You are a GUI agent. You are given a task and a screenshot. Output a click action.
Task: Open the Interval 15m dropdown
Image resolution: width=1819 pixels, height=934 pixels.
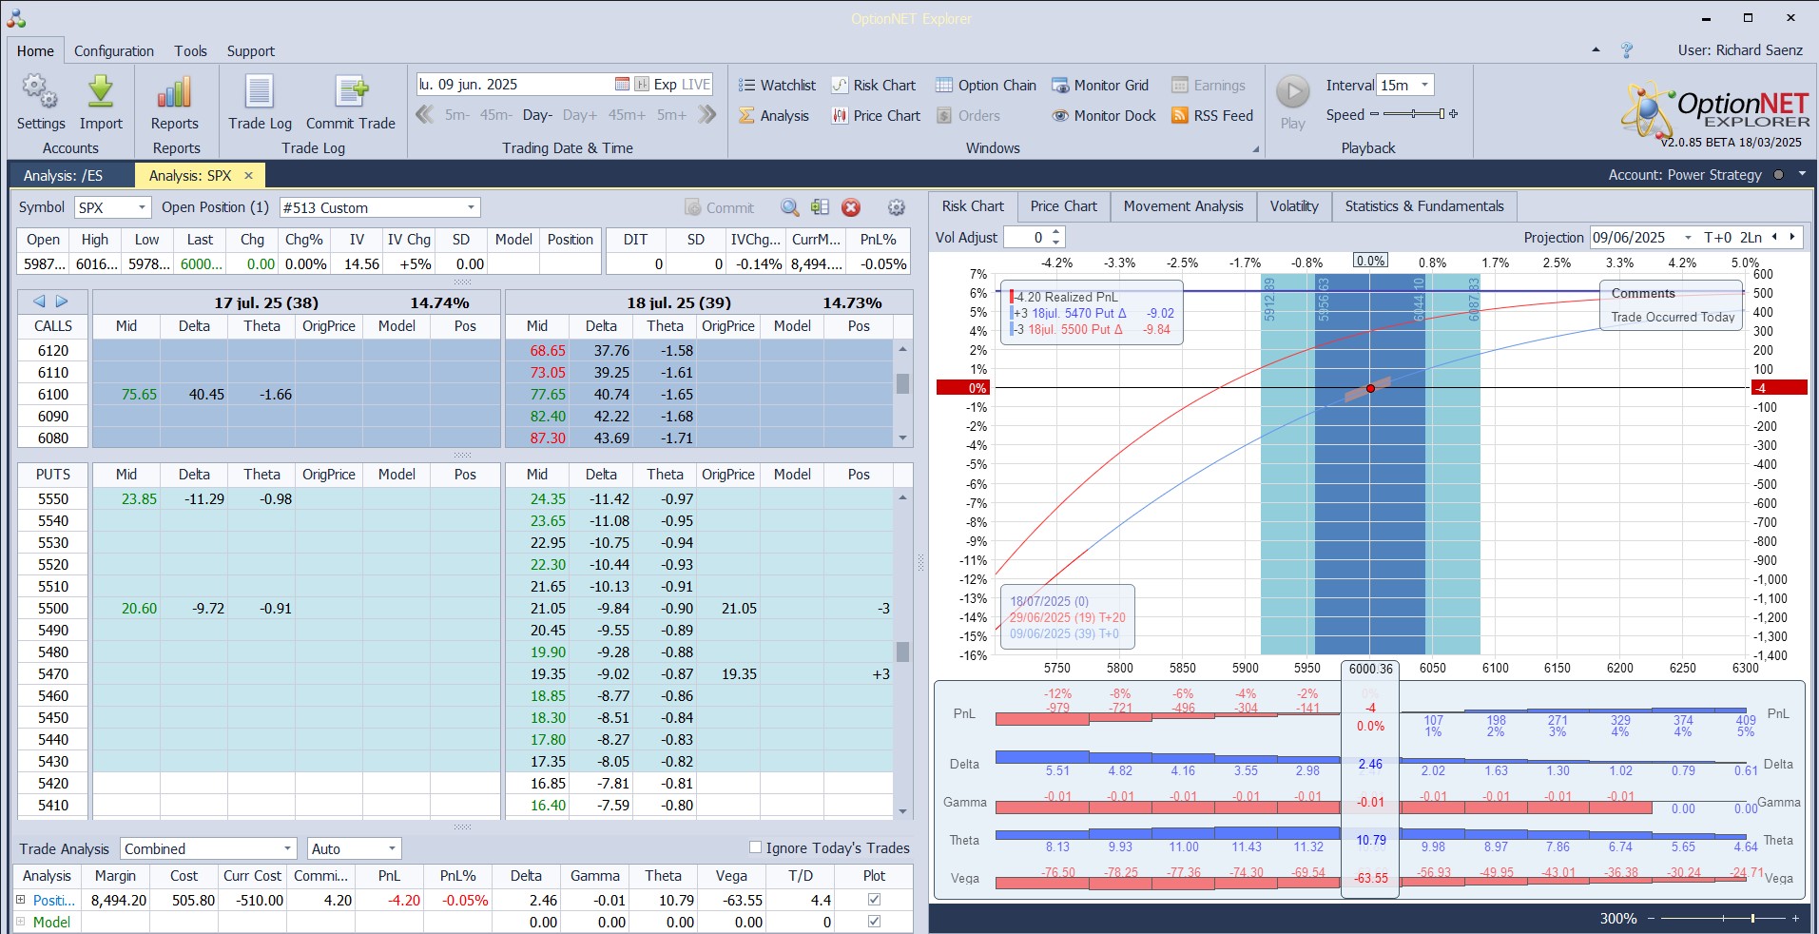point(1424,86)
